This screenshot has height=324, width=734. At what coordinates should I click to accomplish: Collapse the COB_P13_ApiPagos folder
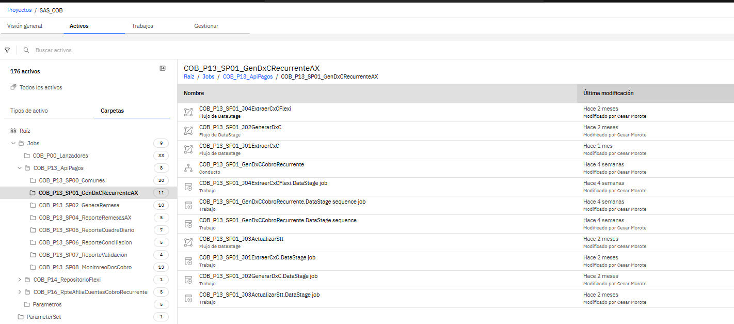pyautogui.click(x=20, y=168)
